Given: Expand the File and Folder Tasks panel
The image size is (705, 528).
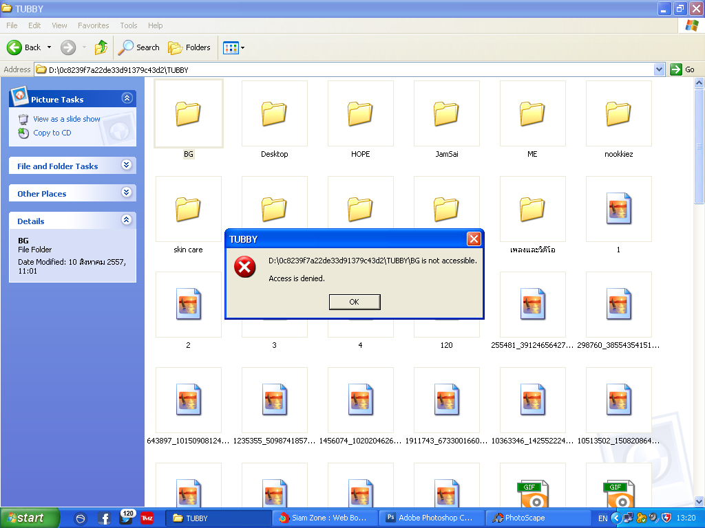Looking at the screenshot, I should [127, 165].
